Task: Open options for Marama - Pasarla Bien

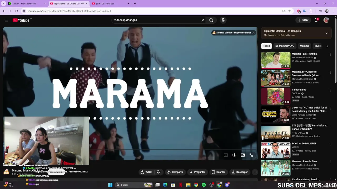Action: click(330, 162)
